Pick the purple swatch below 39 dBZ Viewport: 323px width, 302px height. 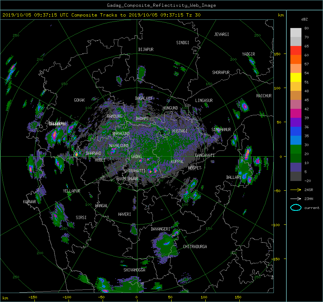tap(296, 122)
